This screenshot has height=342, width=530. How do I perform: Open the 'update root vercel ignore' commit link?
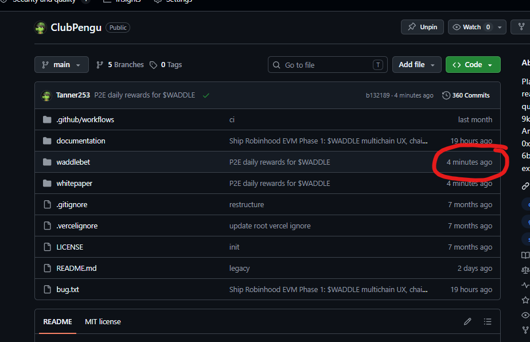point(270,226)
